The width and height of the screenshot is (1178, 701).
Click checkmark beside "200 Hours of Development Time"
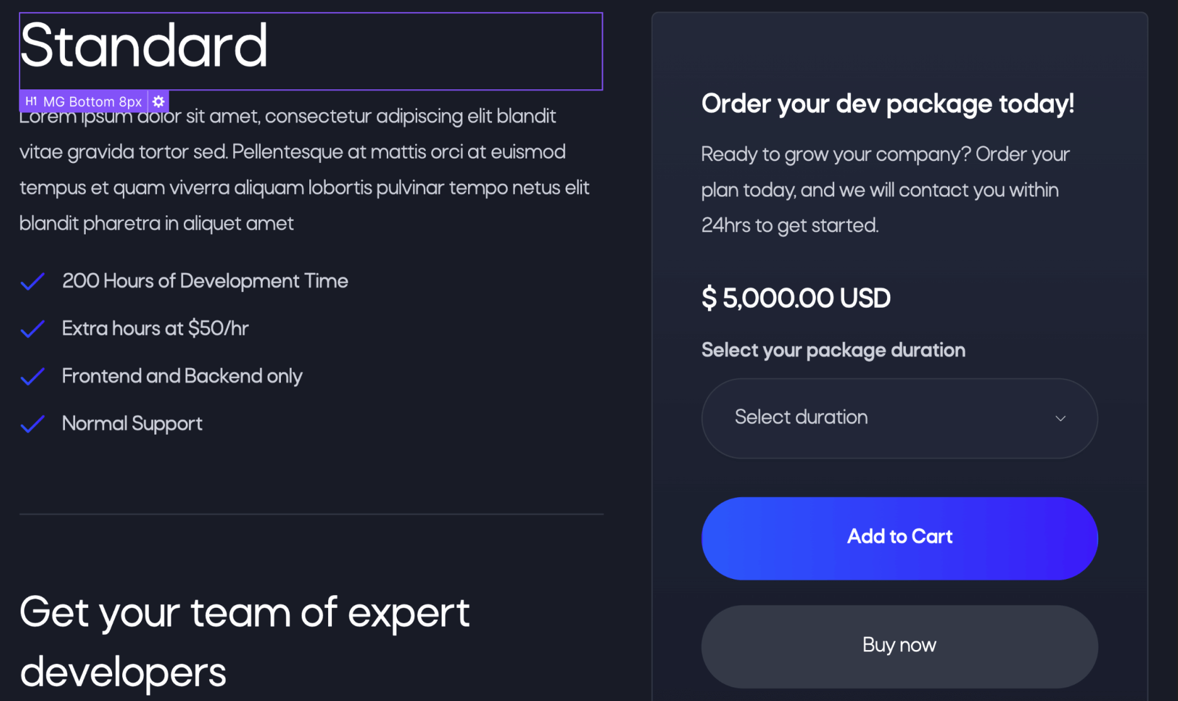(33, 281)
